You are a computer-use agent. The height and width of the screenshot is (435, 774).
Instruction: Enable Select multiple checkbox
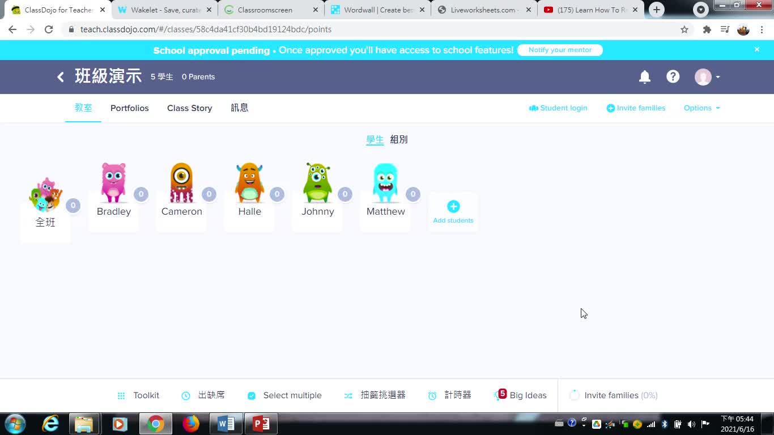[x=252, y=396]
